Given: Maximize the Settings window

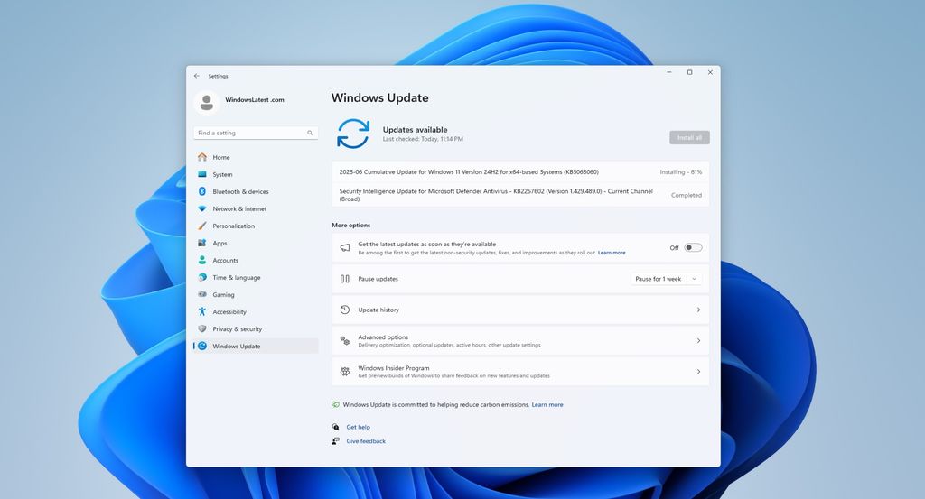Looking at the screenshot, I should pos(689,72).
